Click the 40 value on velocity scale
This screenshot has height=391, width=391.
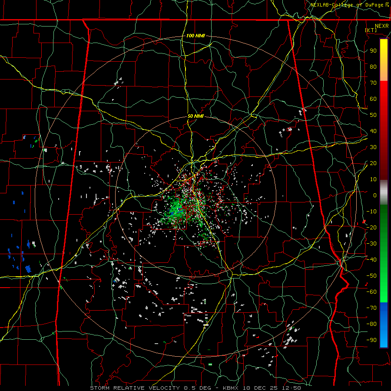click(x=373, y=131)
